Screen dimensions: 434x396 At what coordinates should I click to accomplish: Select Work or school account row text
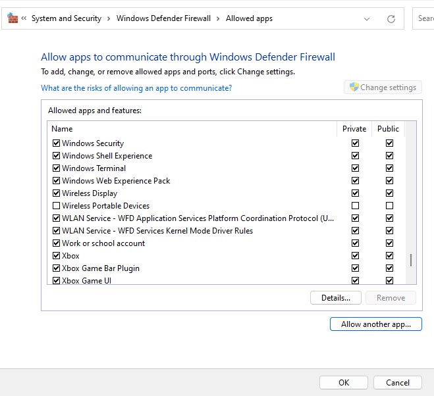tap(103, 243)
